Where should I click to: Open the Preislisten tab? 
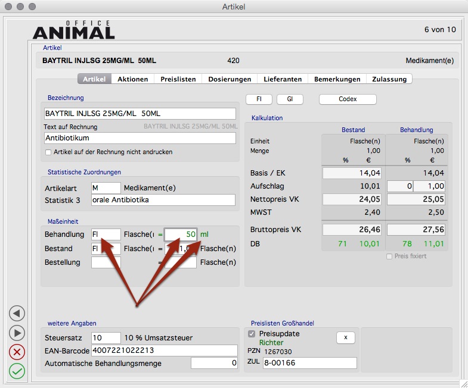pyautogui.click(x=178, y=79)
